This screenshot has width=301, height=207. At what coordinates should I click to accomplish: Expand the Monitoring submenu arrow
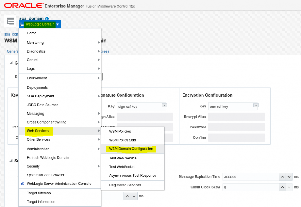(99, 43)
